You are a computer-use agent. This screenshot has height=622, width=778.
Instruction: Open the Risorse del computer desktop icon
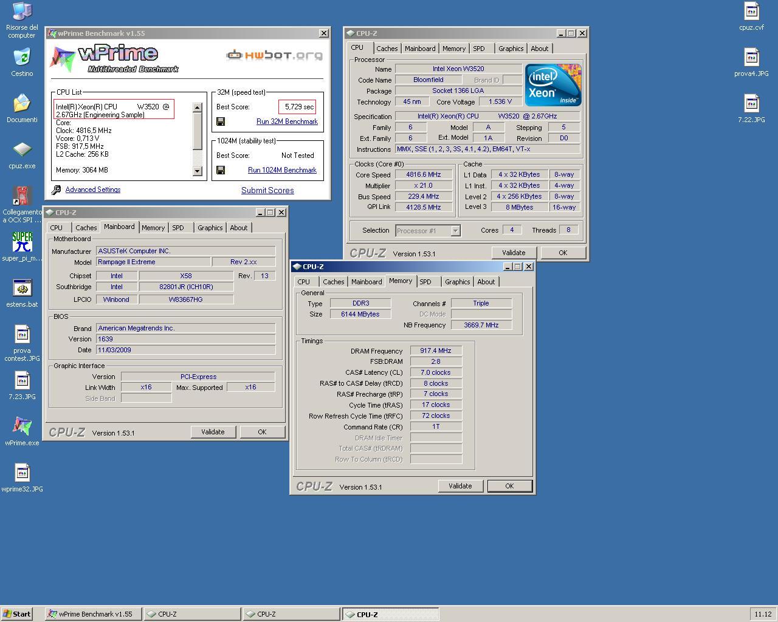(22, 20)
